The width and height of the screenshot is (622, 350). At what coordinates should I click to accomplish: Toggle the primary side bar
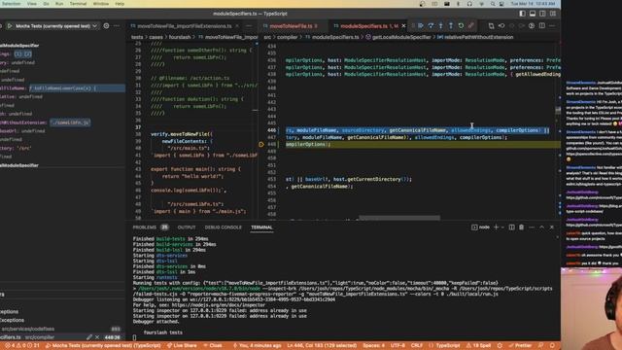[x=522, y=14]
